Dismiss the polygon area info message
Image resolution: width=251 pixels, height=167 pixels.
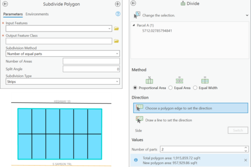click(x=245, y=160)
